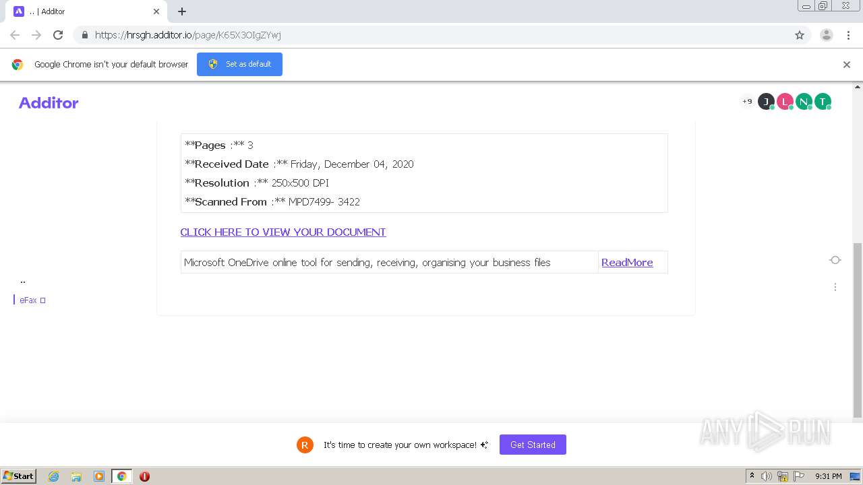Click Chrome taskbar button
Viewport: 863px width, 485px height.
[121, 476]
